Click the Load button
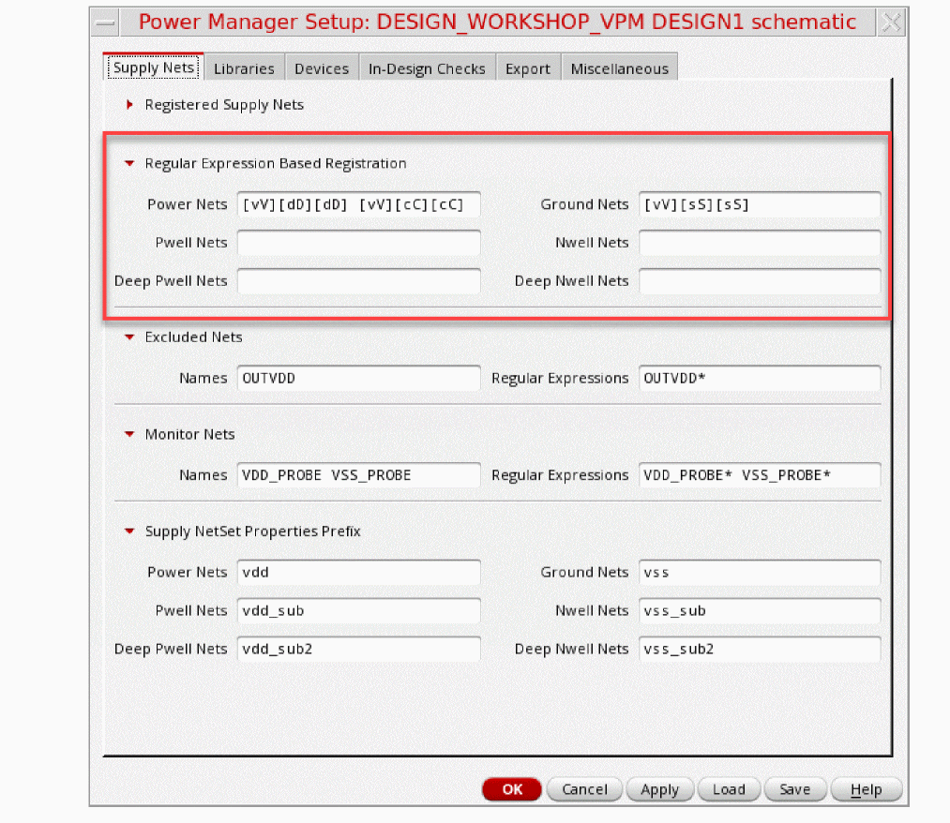This screenshot has width=950, height=823. click(729, 789)
